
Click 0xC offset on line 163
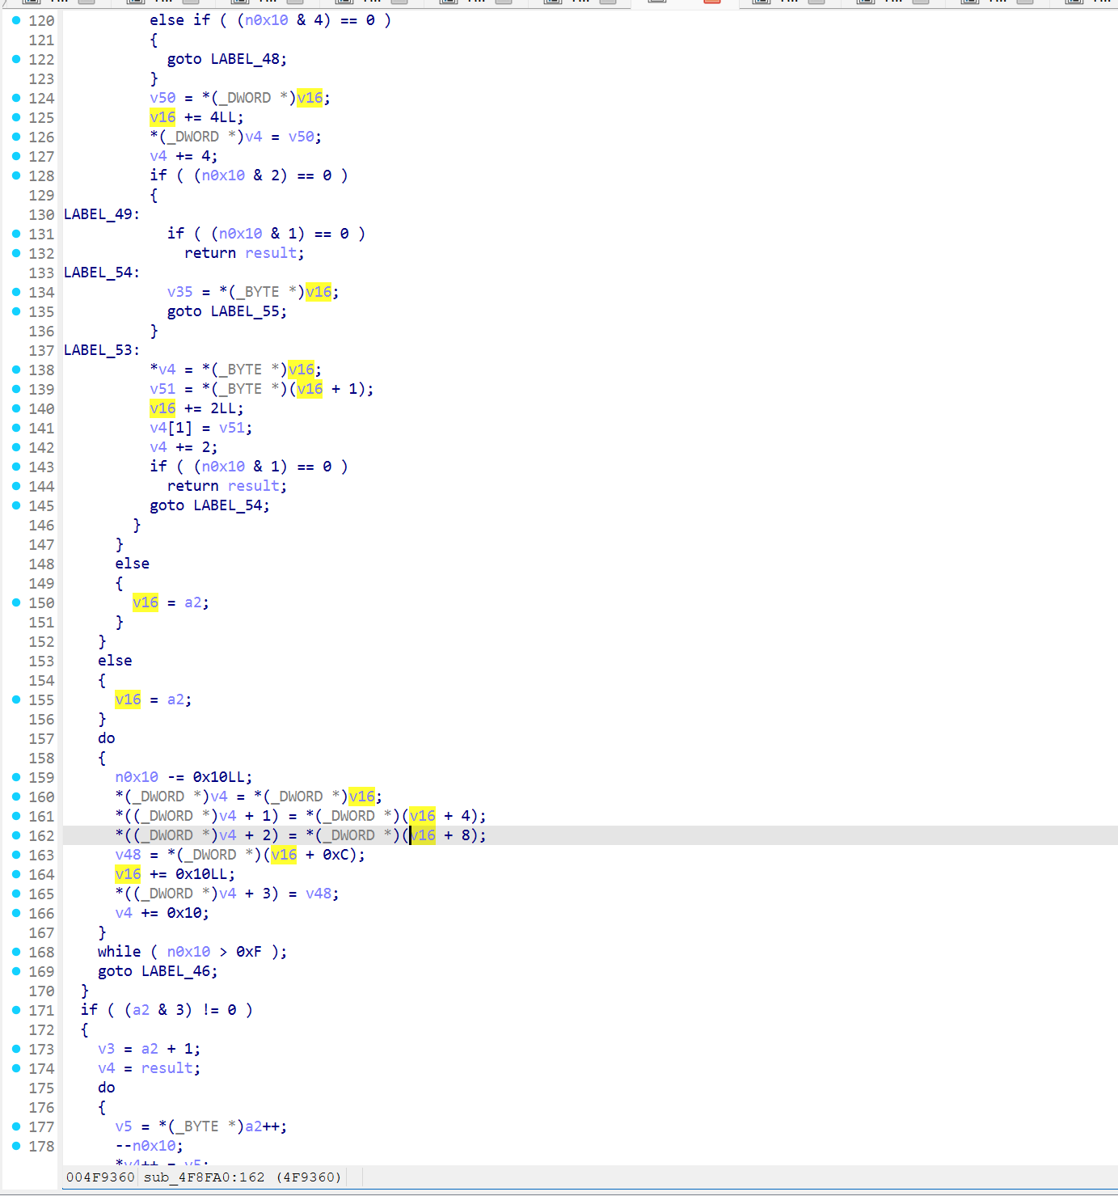click(x=335, y=855)
